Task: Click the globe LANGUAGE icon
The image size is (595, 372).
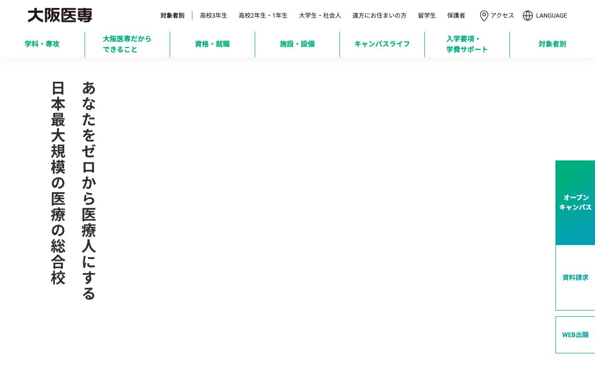Action: tap(528, 16)
